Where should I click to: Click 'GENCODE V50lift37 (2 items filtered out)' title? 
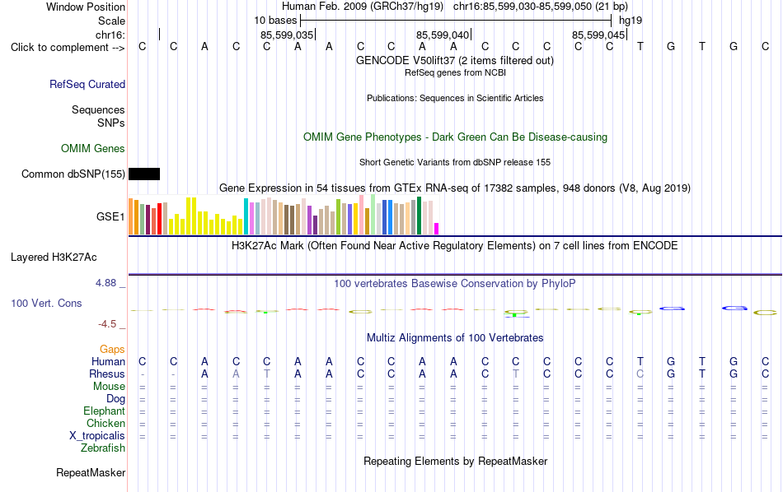click(455, 60)
